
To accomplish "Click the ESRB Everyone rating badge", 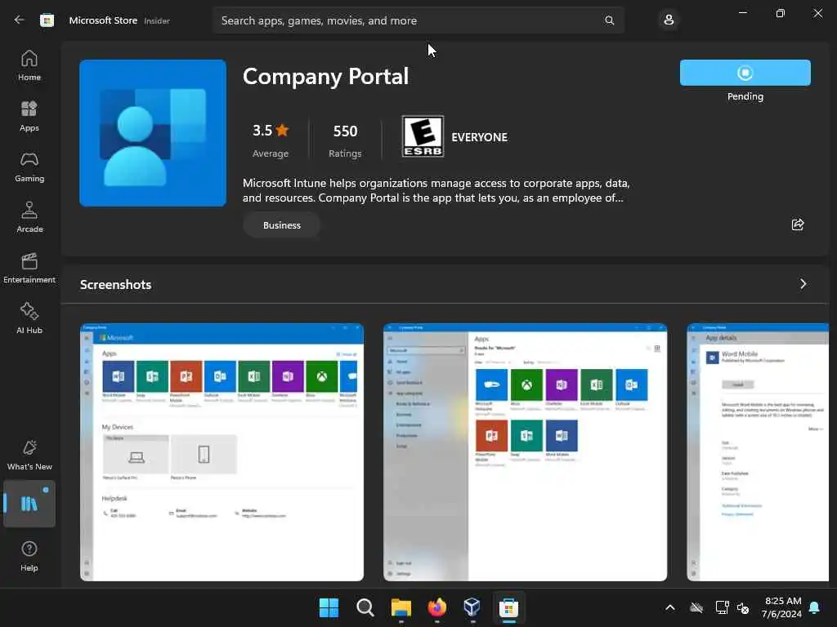I will coord(423,136).
